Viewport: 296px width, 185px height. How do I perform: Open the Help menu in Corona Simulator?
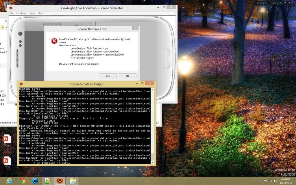coord(40,13)
